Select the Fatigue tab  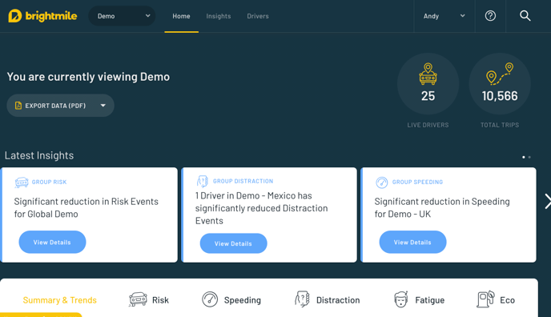[419, 300]
